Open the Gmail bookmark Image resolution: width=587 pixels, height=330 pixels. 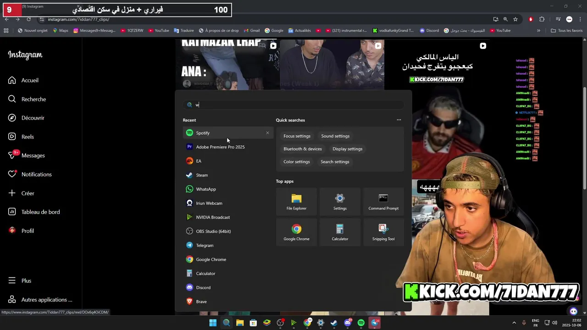pyautogui.click(x=252, y=31)
